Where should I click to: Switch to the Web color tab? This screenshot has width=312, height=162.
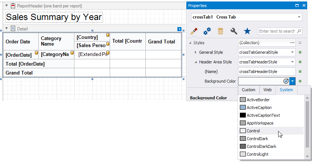pyautogui.click(x=267, y=90)
